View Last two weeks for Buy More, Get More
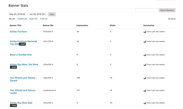Viewport: 183px width, 109px height. tap(156, 64)
